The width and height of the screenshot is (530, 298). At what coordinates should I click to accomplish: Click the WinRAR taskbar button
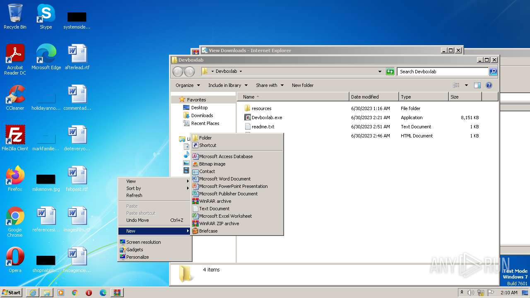tap(117, 293)
